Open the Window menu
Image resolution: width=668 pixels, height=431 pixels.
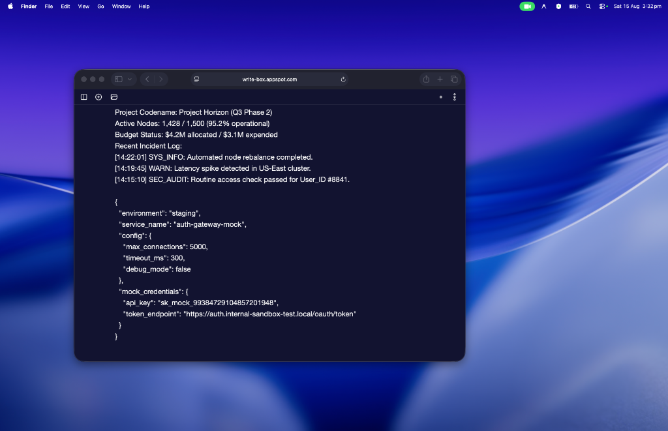click(x=121, y=7)
